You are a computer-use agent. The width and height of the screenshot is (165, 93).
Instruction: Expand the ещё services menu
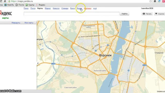click(x=95, y=9)
